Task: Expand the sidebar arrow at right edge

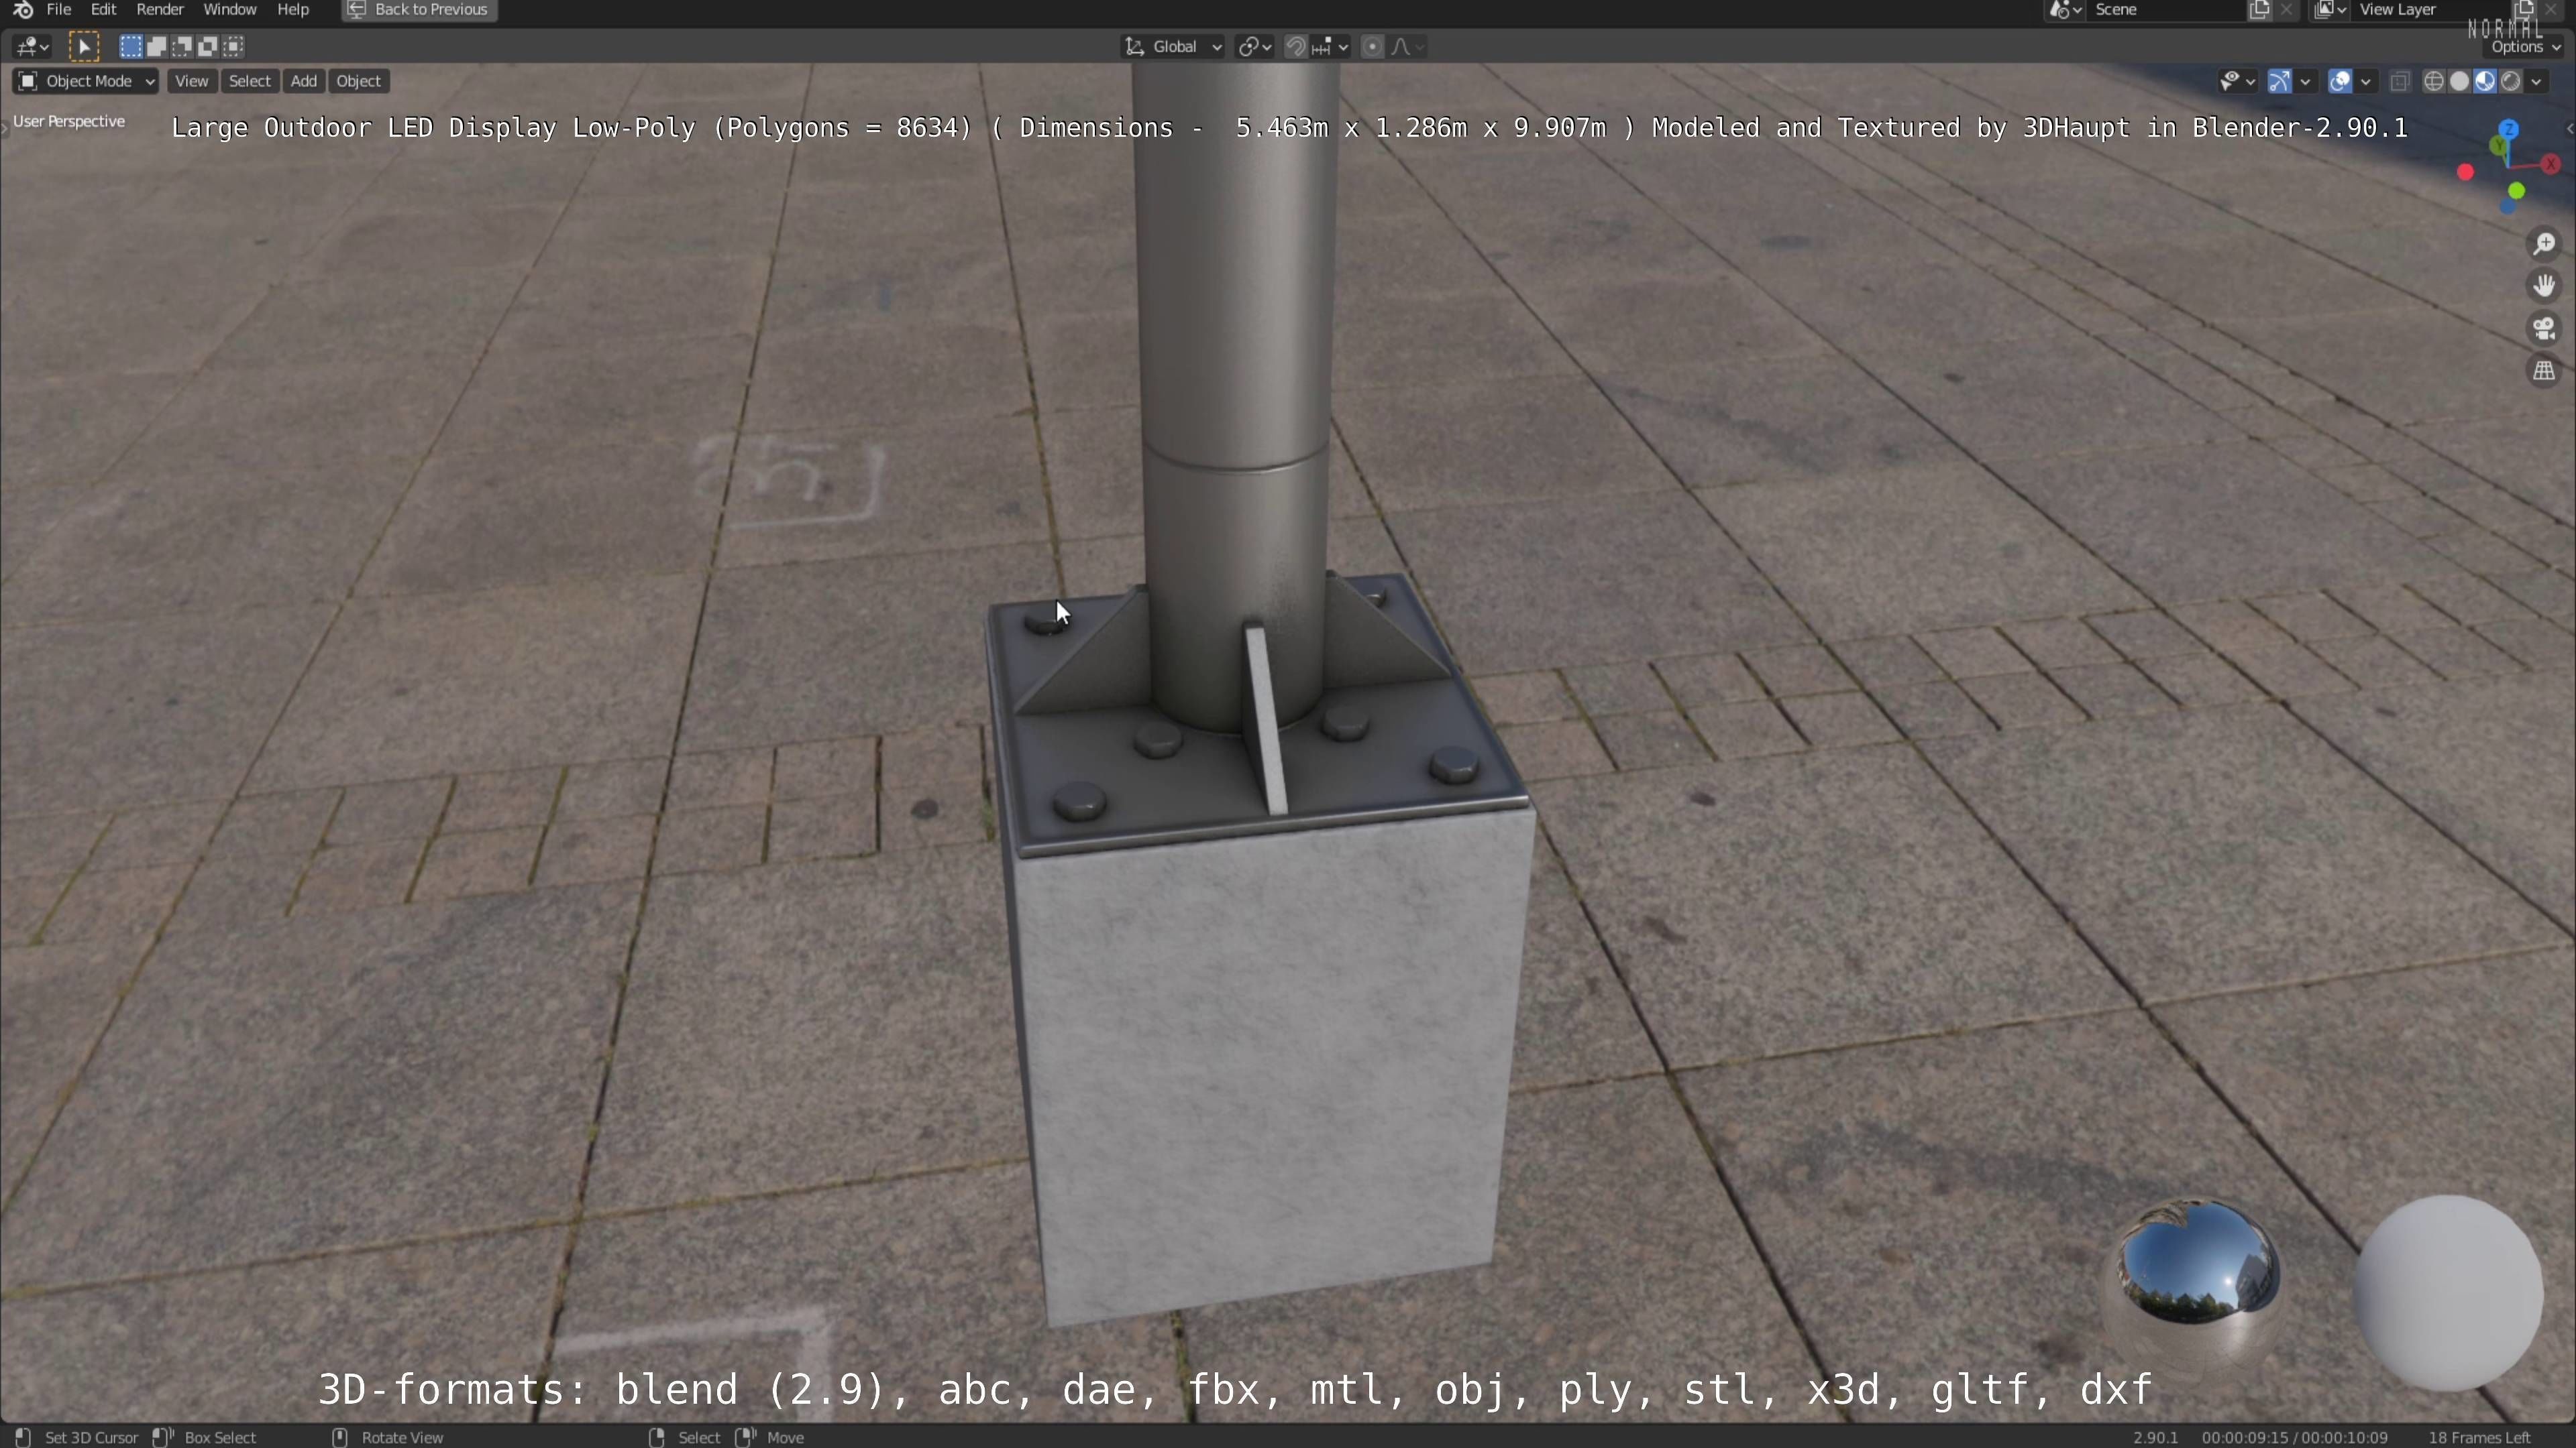Action: 2569,129
